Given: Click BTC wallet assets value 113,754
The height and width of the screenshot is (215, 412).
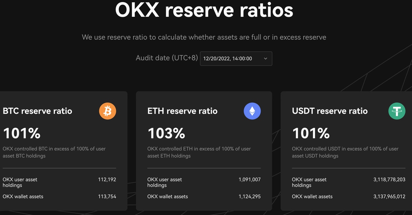Looking at the screenshot, I should point(107,197).
